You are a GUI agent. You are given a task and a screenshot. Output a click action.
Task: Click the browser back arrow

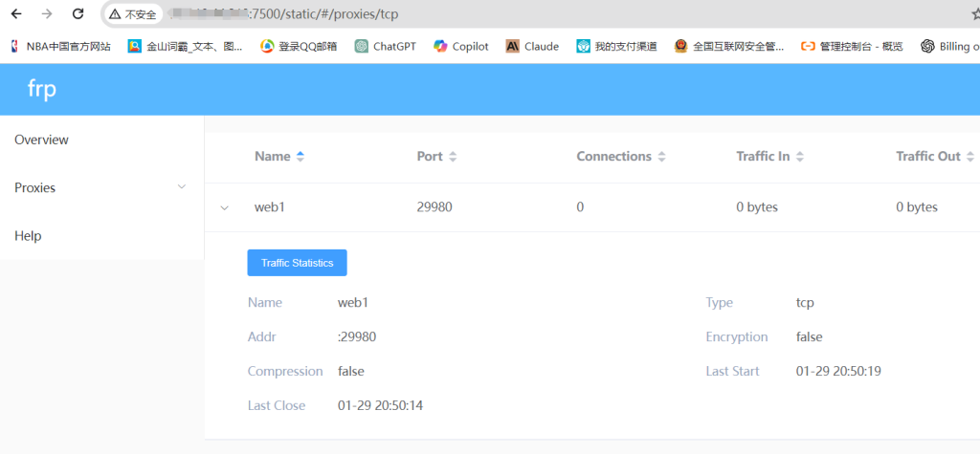(x=15, y=14)
